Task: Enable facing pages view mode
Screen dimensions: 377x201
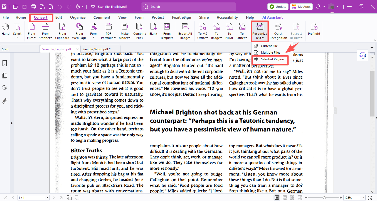Action: pos(292,198)
